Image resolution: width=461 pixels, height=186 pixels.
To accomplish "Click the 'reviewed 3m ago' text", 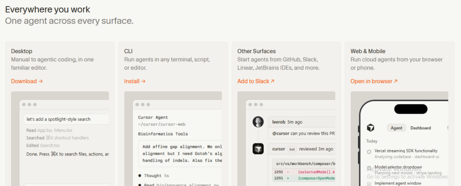I will [x=316, y=149].
